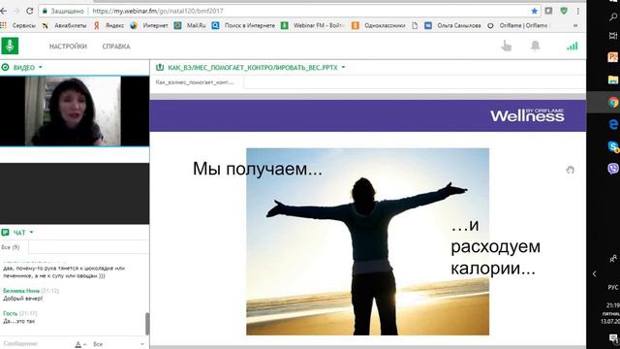Viewport: 620px width, 349px height.
Task: Reload the page in the browser
Action: coord(29,11)
